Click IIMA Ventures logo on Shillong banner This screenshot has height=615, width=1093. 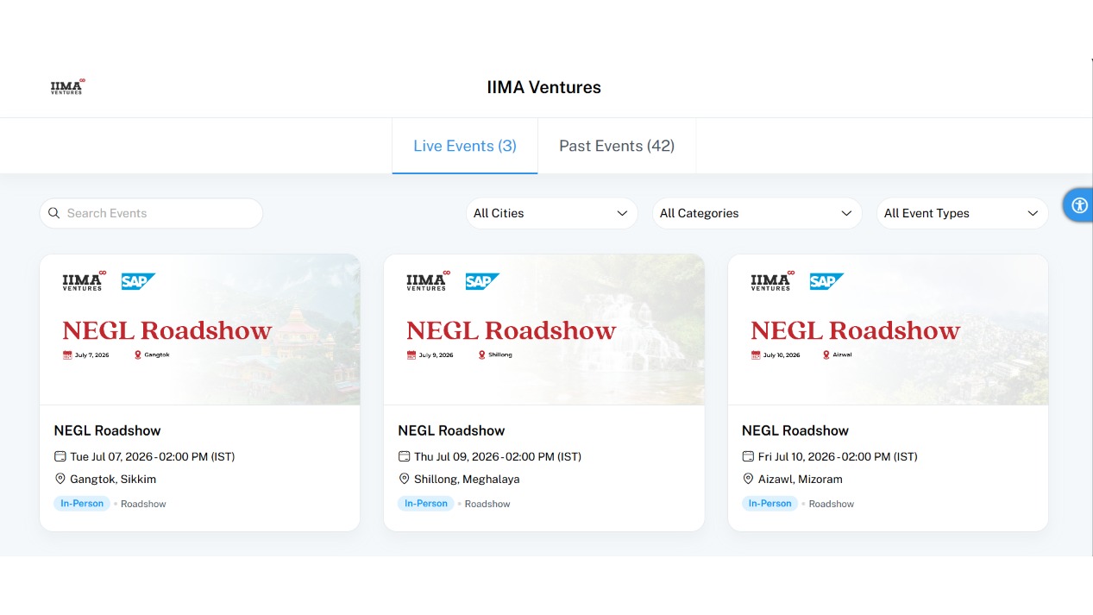428,280
